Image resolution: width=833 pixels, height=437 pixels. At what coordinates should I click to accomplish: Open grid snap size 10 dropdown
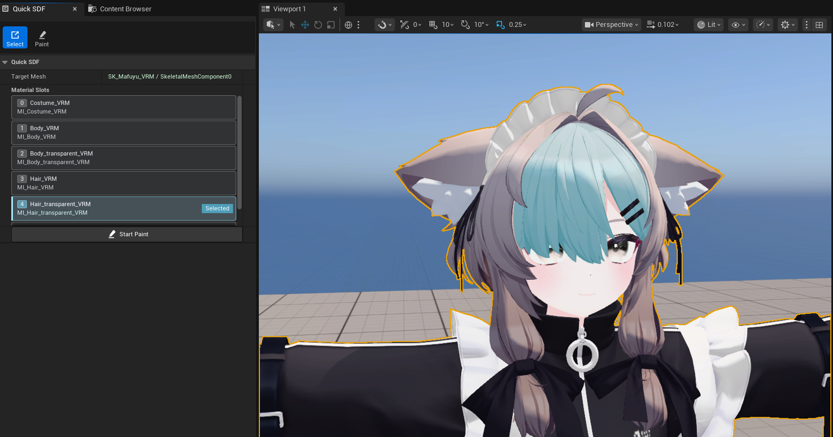pos(448,25)
